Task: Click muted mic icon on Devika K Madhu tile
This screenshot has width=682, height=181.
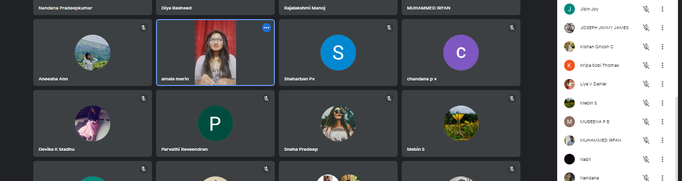Action: [143, 99]
